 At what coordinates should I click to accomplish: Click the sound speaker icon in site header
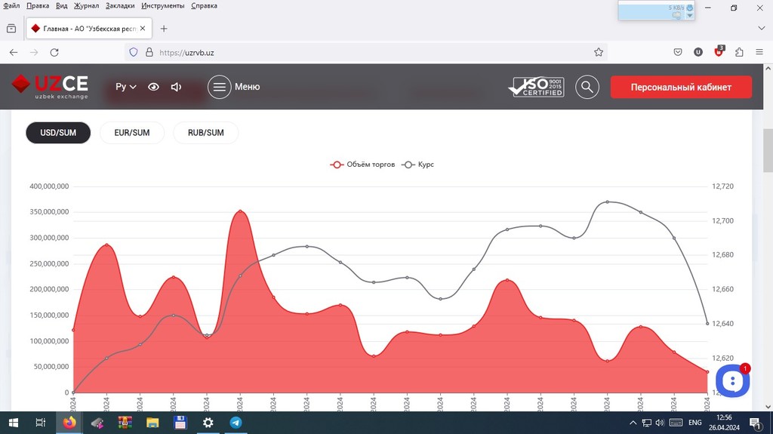coord(176,87)
